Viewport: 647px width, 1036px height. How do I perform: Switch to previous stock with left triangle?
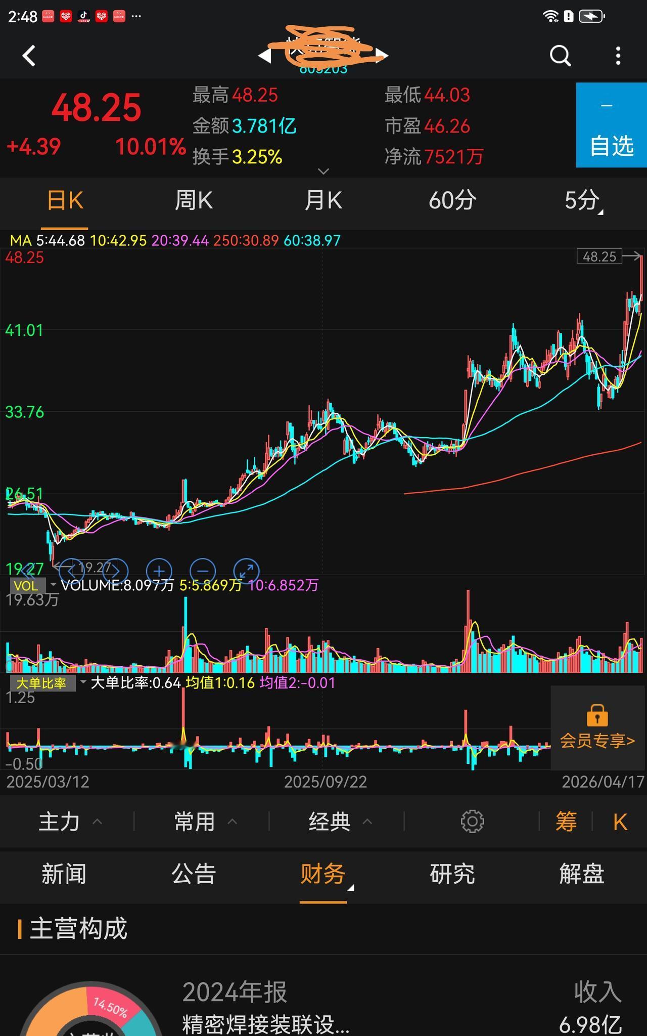point(265,56)
